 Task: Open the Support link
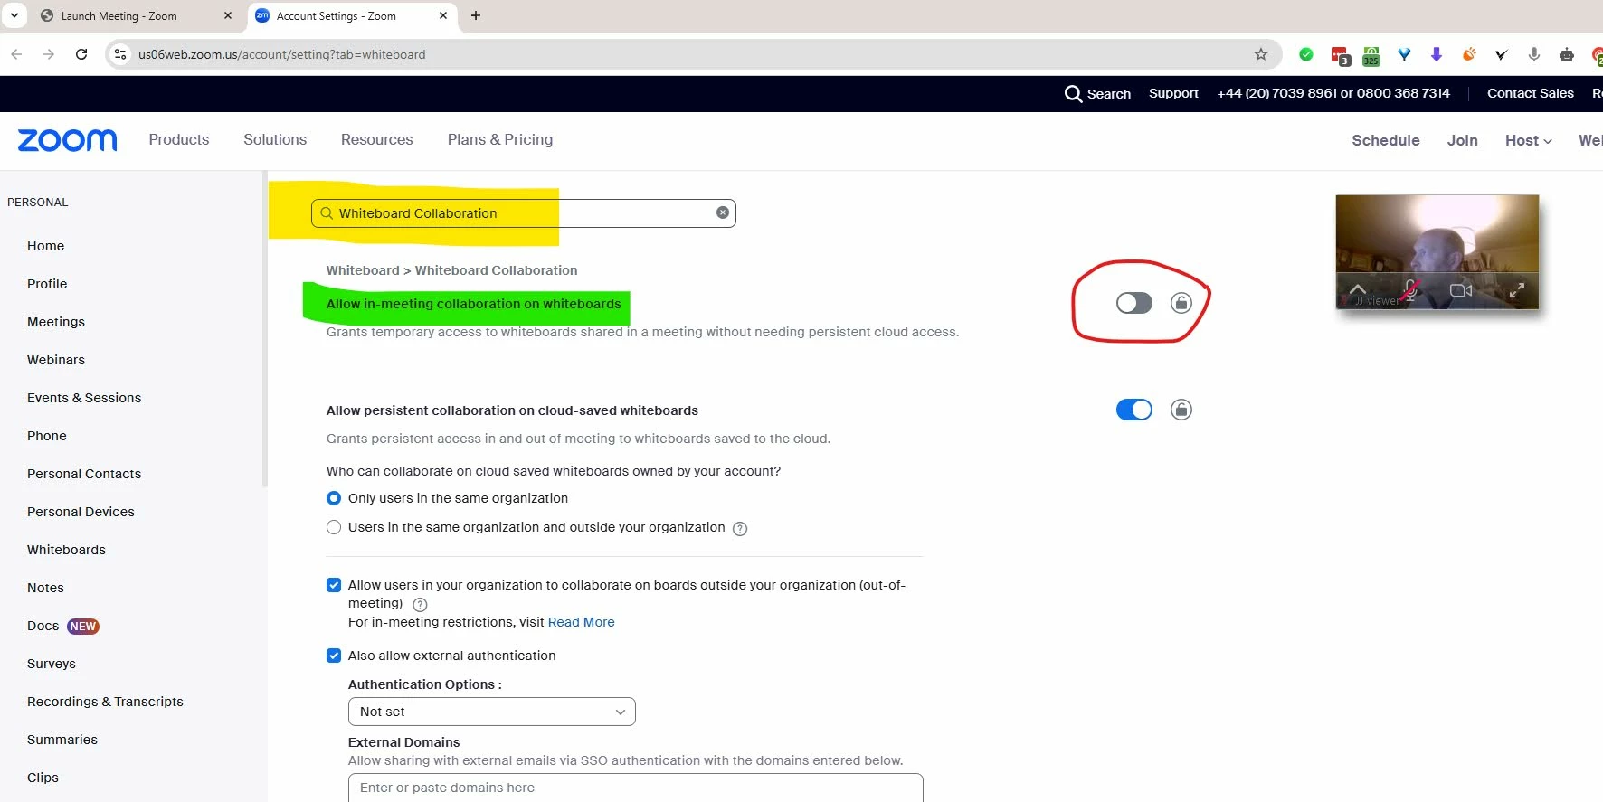point(1173,93)
